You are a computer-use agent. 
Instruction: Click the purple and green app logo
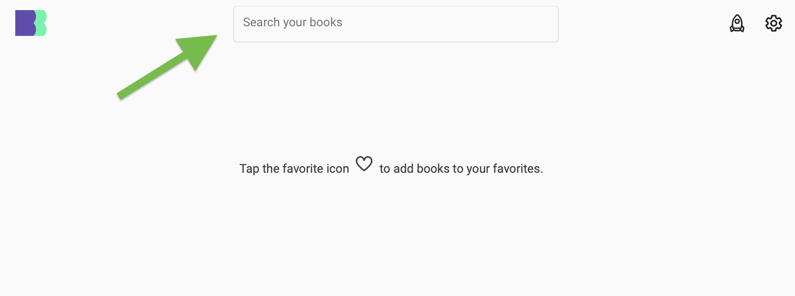(x=31, y=23)
